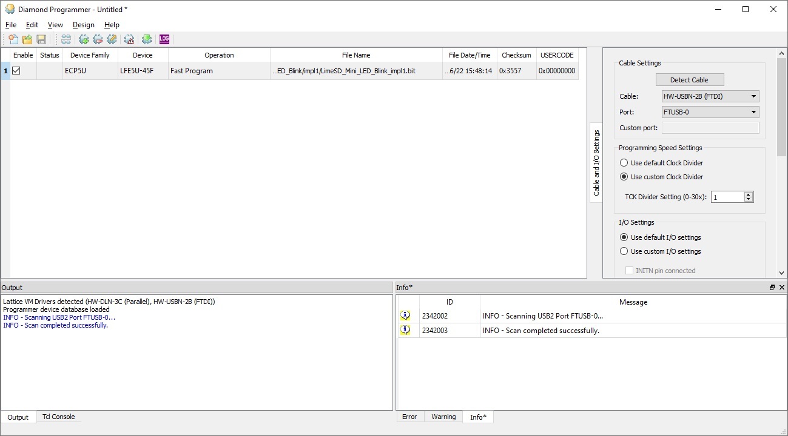Screen dimensions: 788x436
Task: Increase the TCK Divider Setting spinner
Action: (x=749, y=194)
